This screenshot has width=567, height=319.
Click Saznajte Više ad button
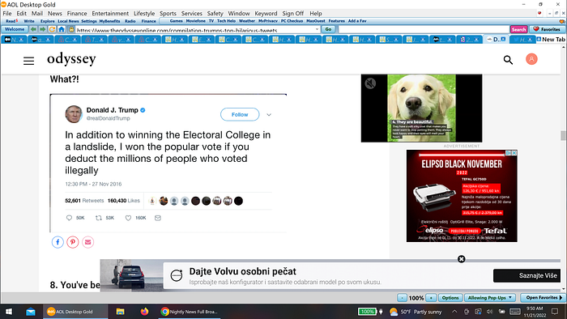tap(526, 275)
